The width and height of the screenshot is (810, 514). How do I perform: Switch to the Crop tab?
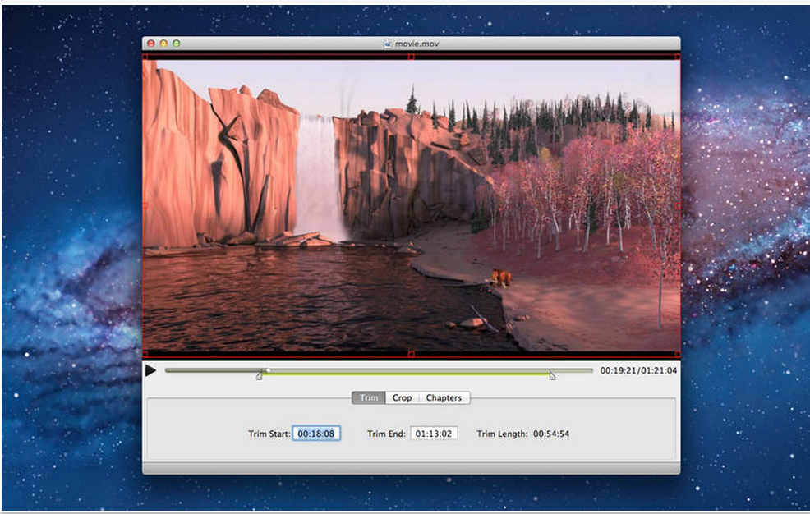(402, 398)
